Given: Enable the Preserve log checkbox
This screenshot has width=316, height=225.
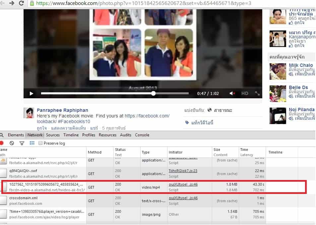Looking at the screenshot, I should [x=40, y=143].
